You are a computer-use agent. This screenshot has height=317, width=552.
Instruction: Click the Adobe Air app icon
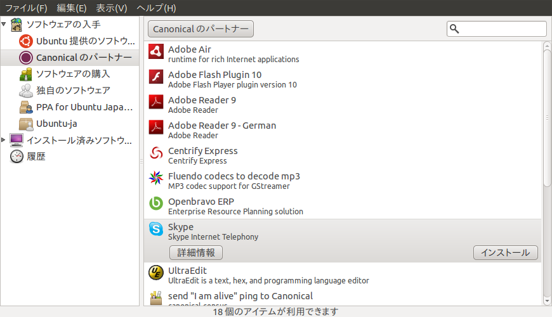[156, 51]
